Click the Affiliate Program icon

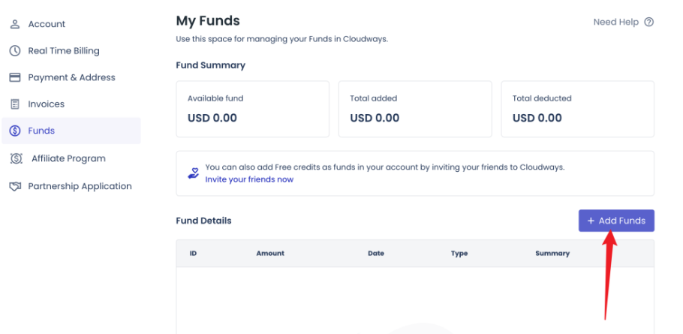tap(16, 158)
